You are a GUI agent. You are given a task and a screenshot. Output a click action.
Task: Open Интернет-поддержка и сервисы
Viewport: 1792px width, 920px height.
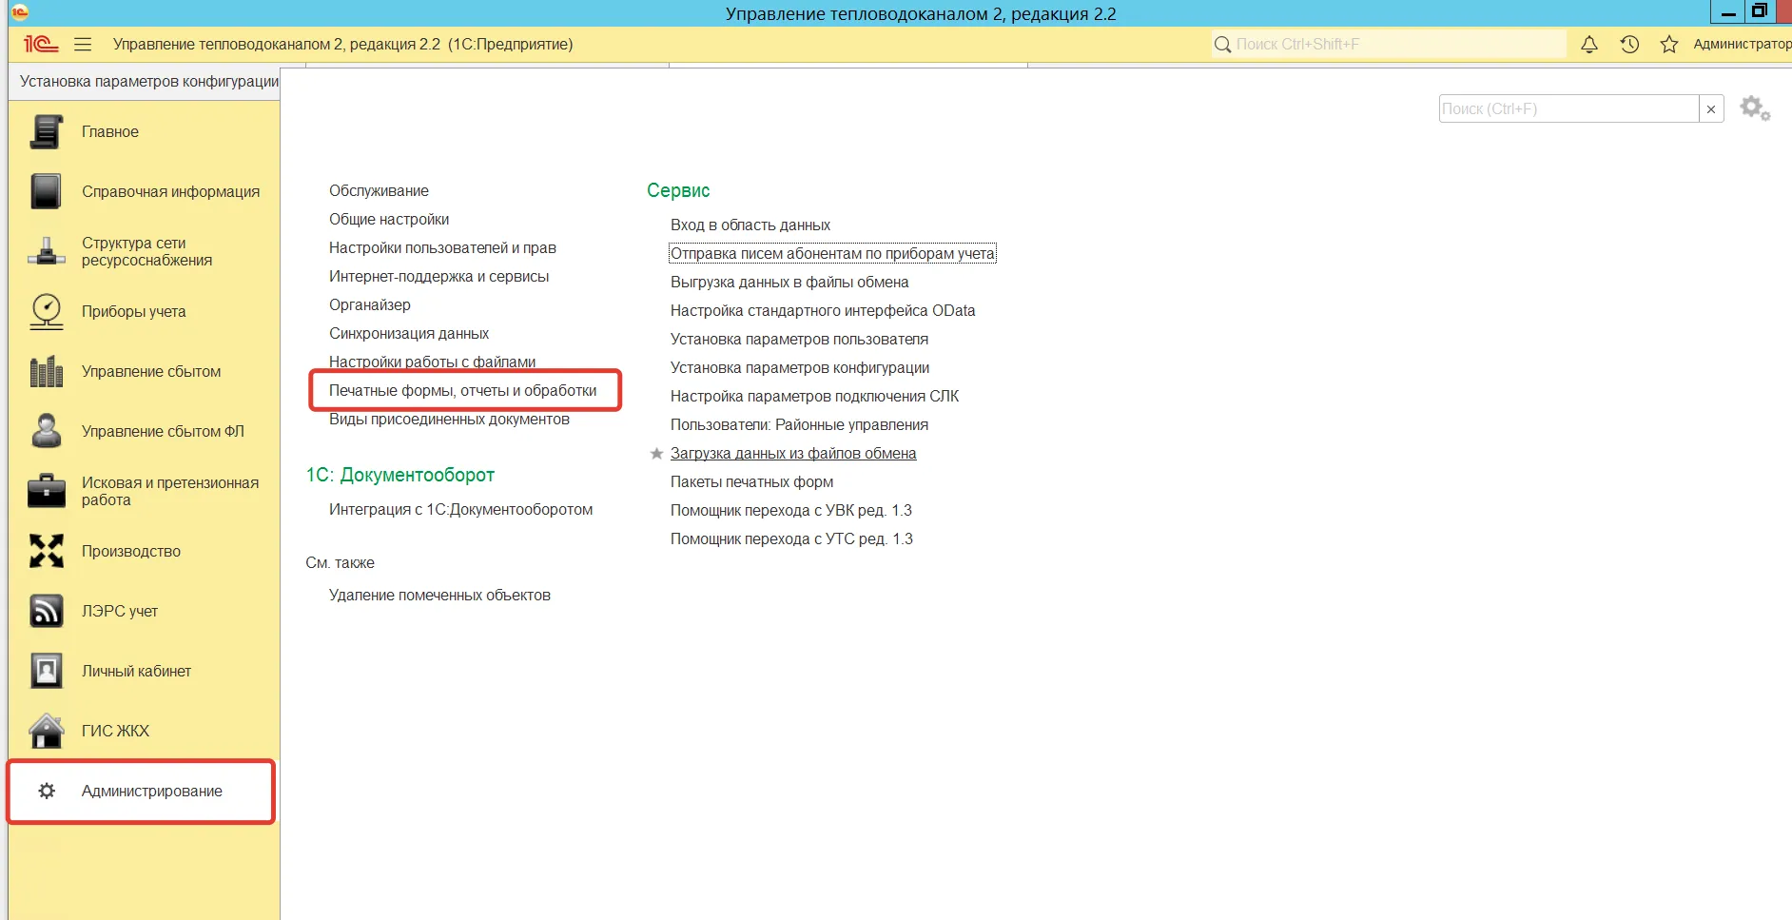click(438, 276)
